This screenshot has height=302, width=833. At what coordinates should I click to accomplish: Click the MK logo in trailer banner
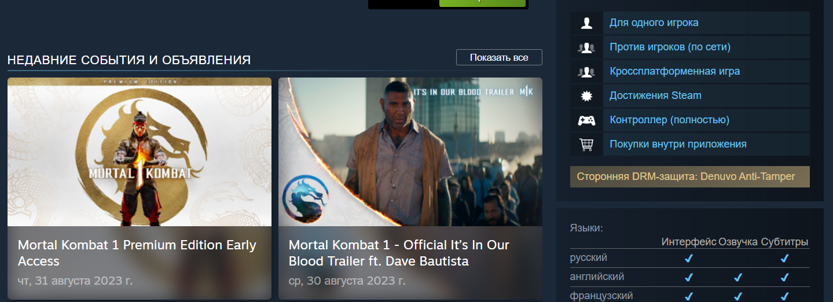tap(526, 91)
